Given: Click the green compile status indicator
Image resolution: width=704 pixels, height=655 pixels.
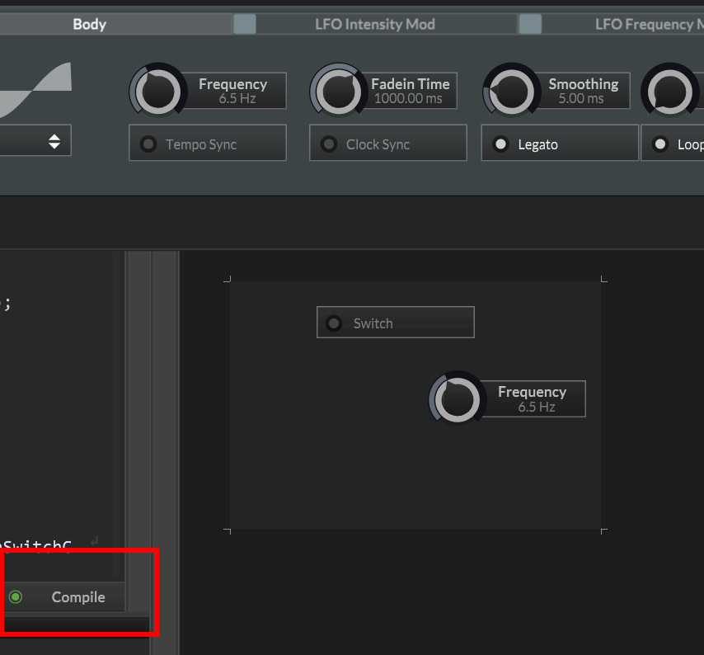Looking at the screenshot, I should [x=16, y=596].
